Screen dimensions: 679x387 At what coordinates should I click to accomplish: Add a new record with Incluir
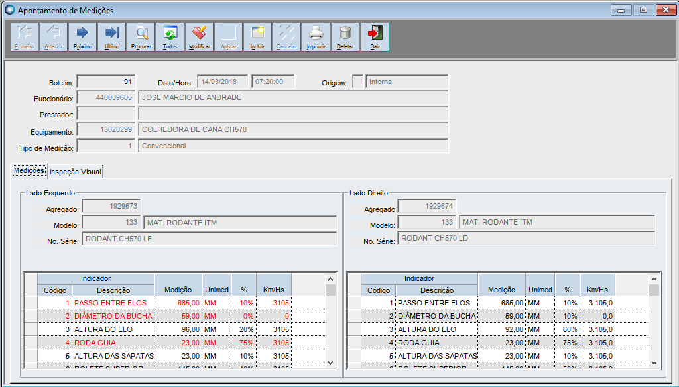coord(258,37)
